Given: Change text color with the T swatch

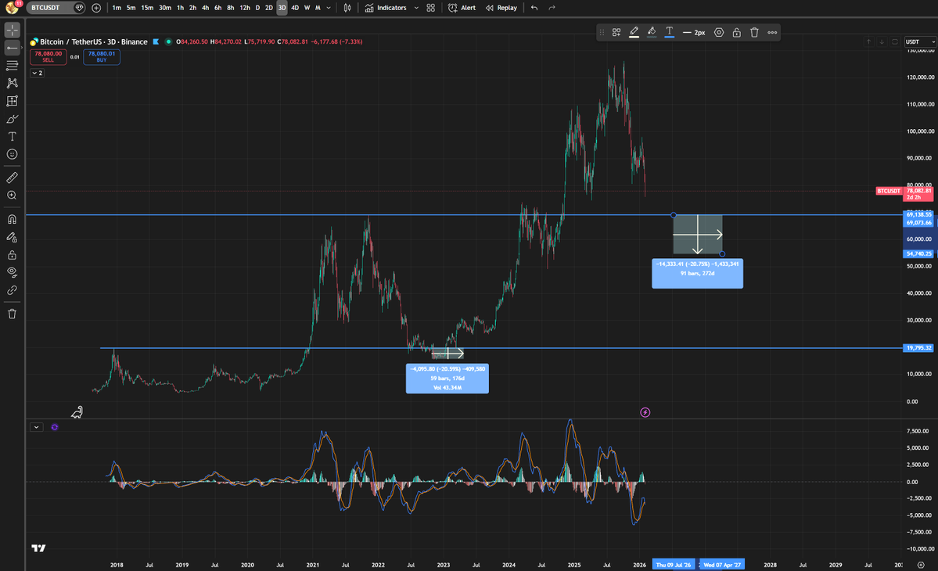Looking at the screenshot, I should click(670, 32).
